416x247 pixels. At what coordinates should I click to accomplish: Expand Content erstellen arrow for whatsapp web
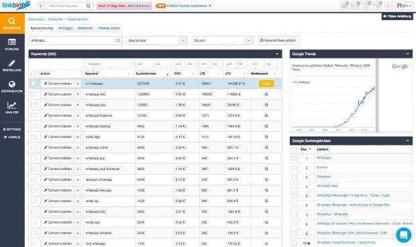pos(78,94)
